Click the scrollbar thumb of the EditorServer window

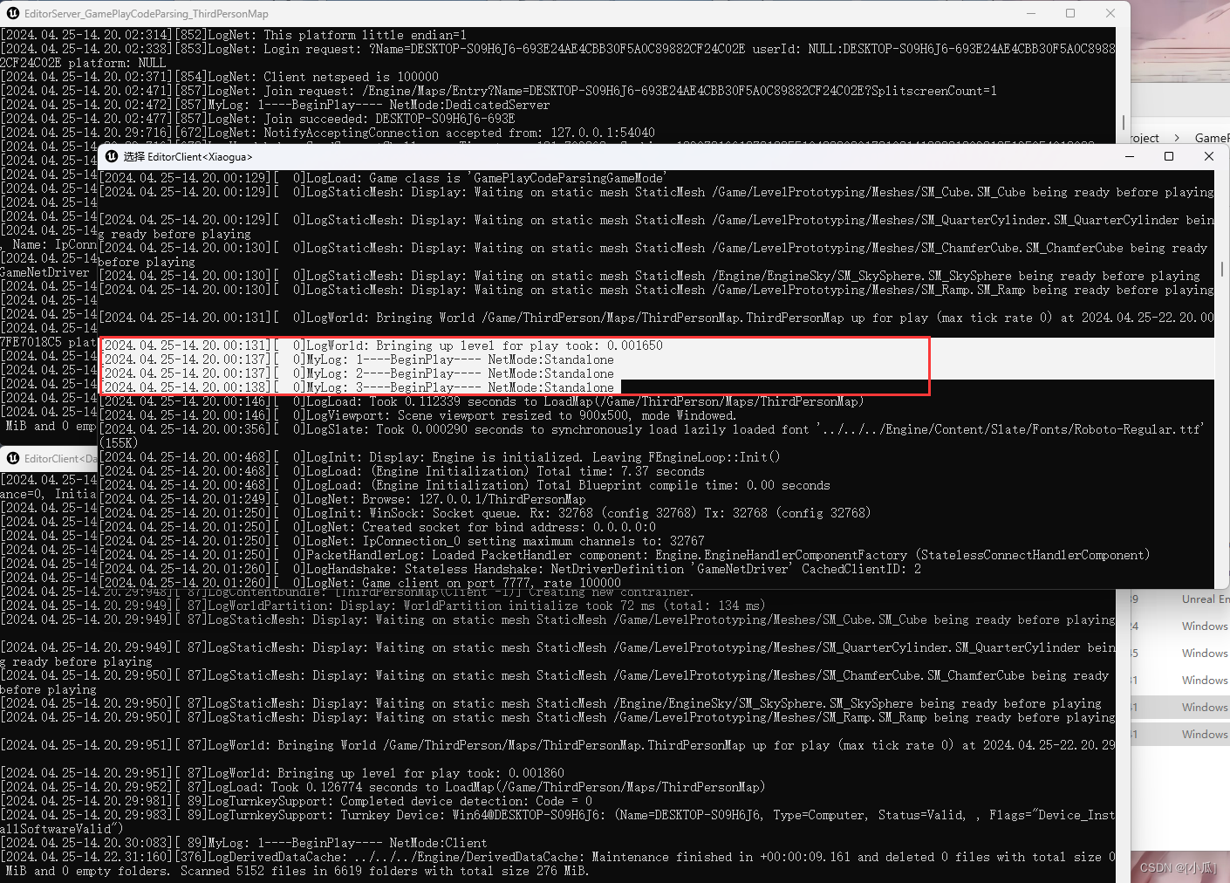click(1124, 123)
